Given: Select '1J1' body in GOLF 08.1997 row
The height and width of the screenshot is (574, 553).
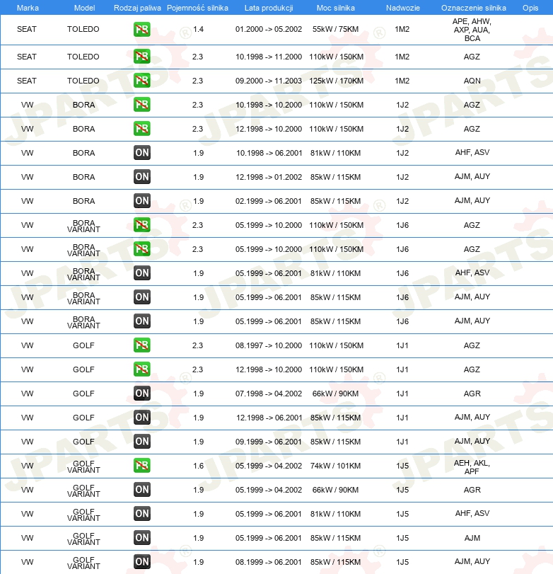Looking at the screenshot, I should (402, 345).
